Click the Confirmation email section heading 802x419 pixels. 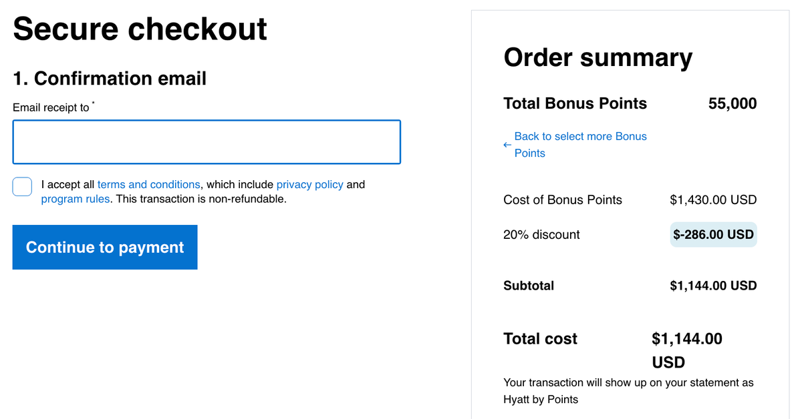(109, 78)
